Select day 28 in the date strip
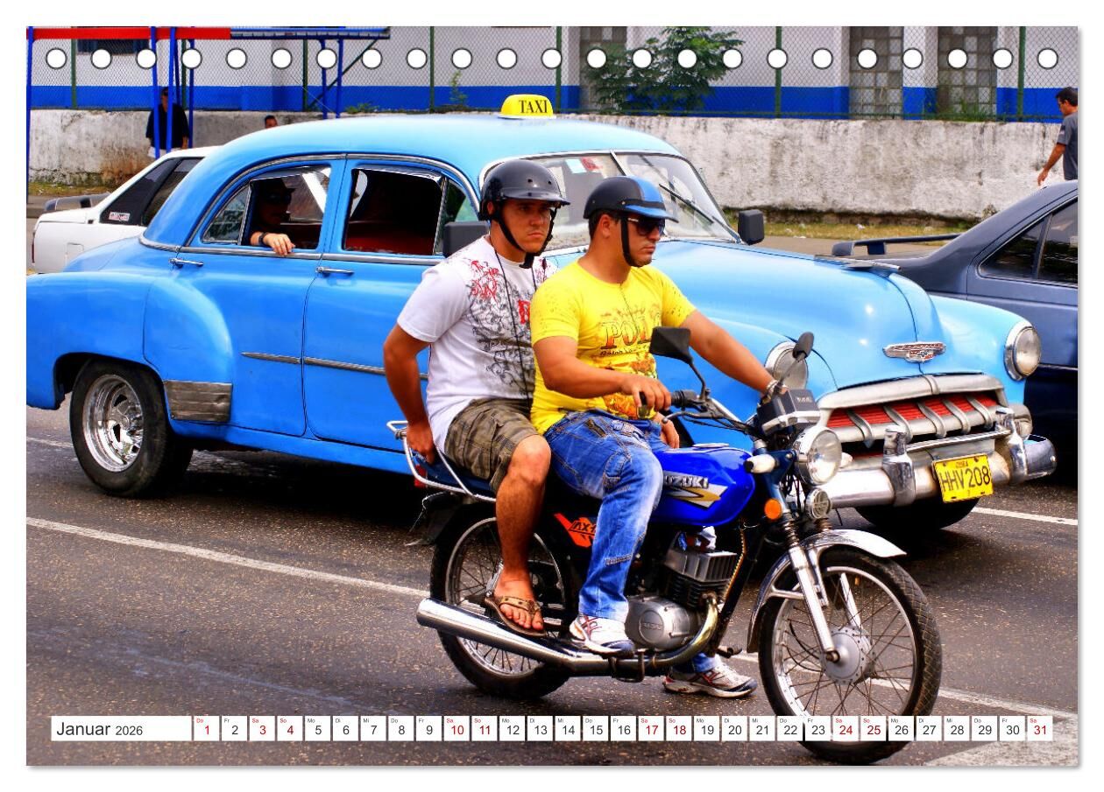Image resolution: width=1104 pixels, height=792 pixels. pos(956,729)
